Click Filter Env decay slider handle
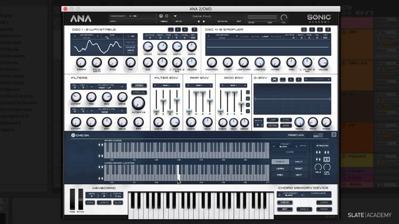The height and width of the screenshot is (224, 399). click(163, 101)
